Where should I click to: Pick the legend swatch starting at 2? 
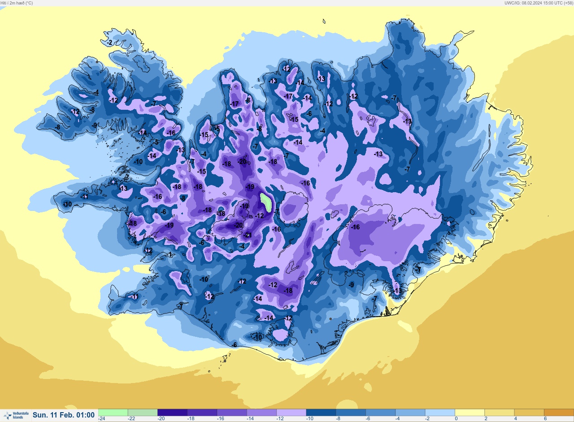tap(500, 412)
